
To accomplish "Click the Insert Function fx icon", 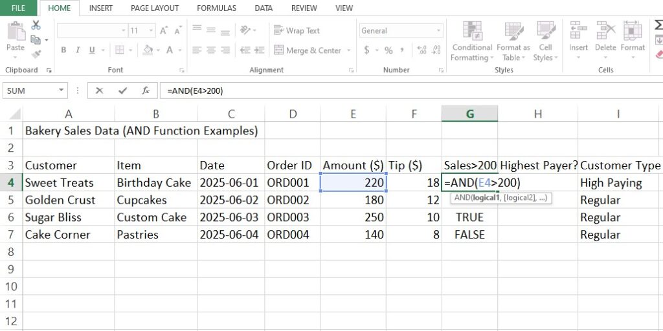I will point(146,91).
